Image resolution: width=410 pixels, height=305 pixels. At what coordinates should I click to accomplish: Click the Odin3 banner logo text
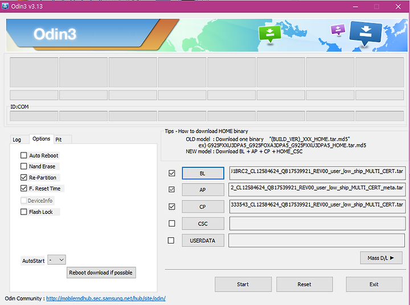pyautogui.click(x=55, y=34)
